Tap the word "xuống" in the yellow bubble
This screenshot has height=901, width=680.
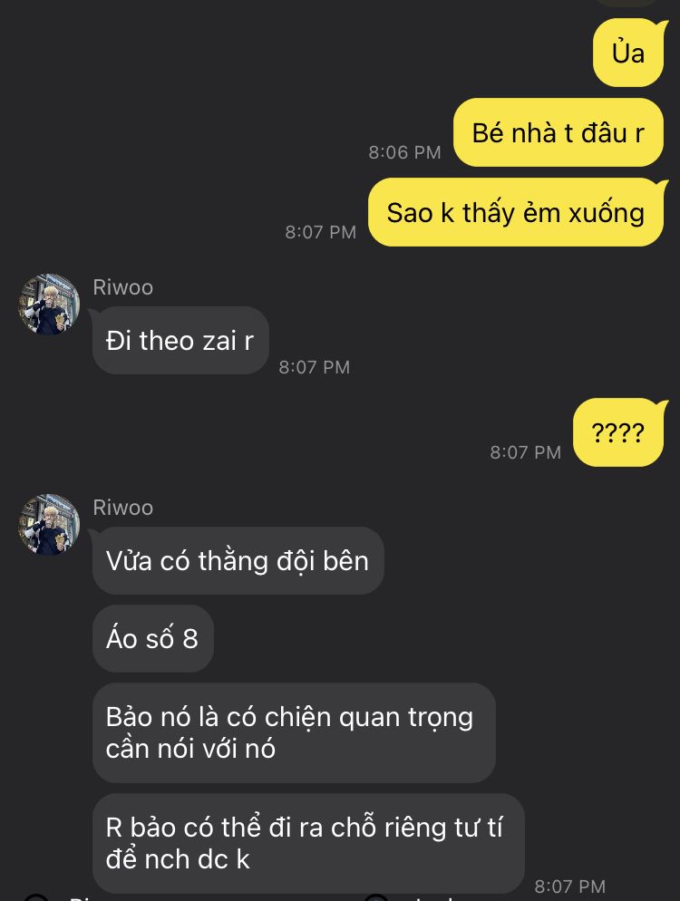click(607, 214)
